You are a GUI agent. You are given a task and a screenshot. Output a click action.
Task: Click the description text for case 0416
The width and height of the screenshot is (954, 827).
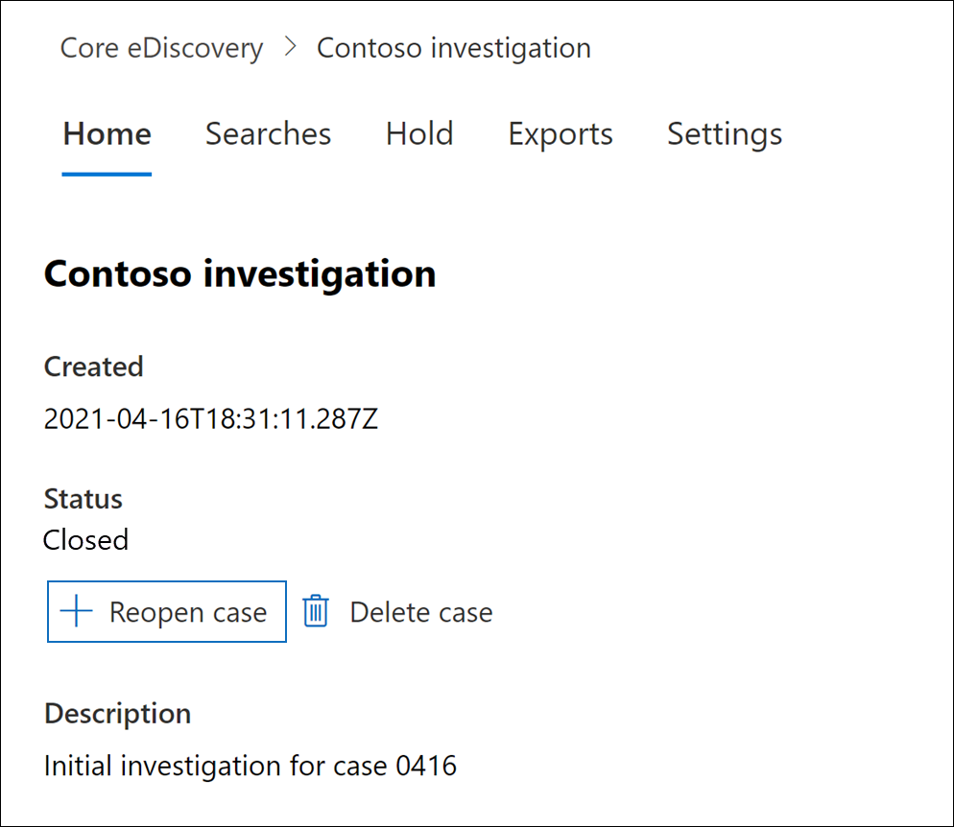[250, 766]
